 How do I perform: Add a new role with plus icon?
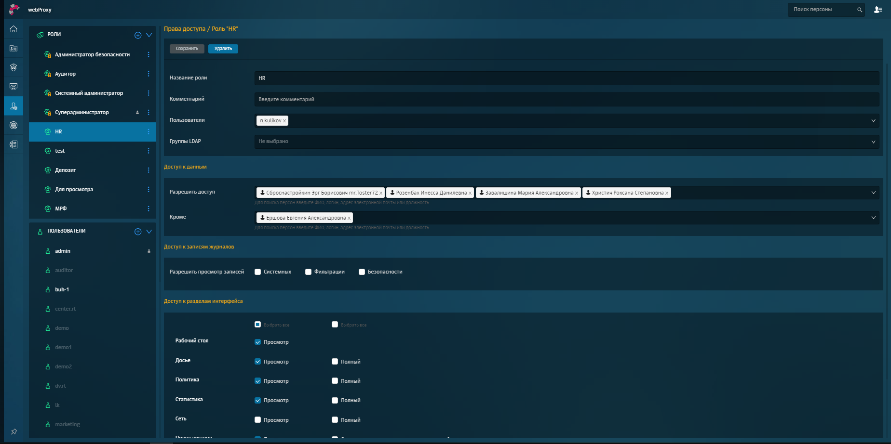point(138,35)
